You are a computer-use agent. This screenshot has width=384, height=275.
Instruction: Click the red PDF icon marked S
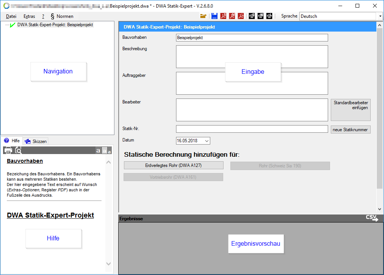[x=223, y=16]
